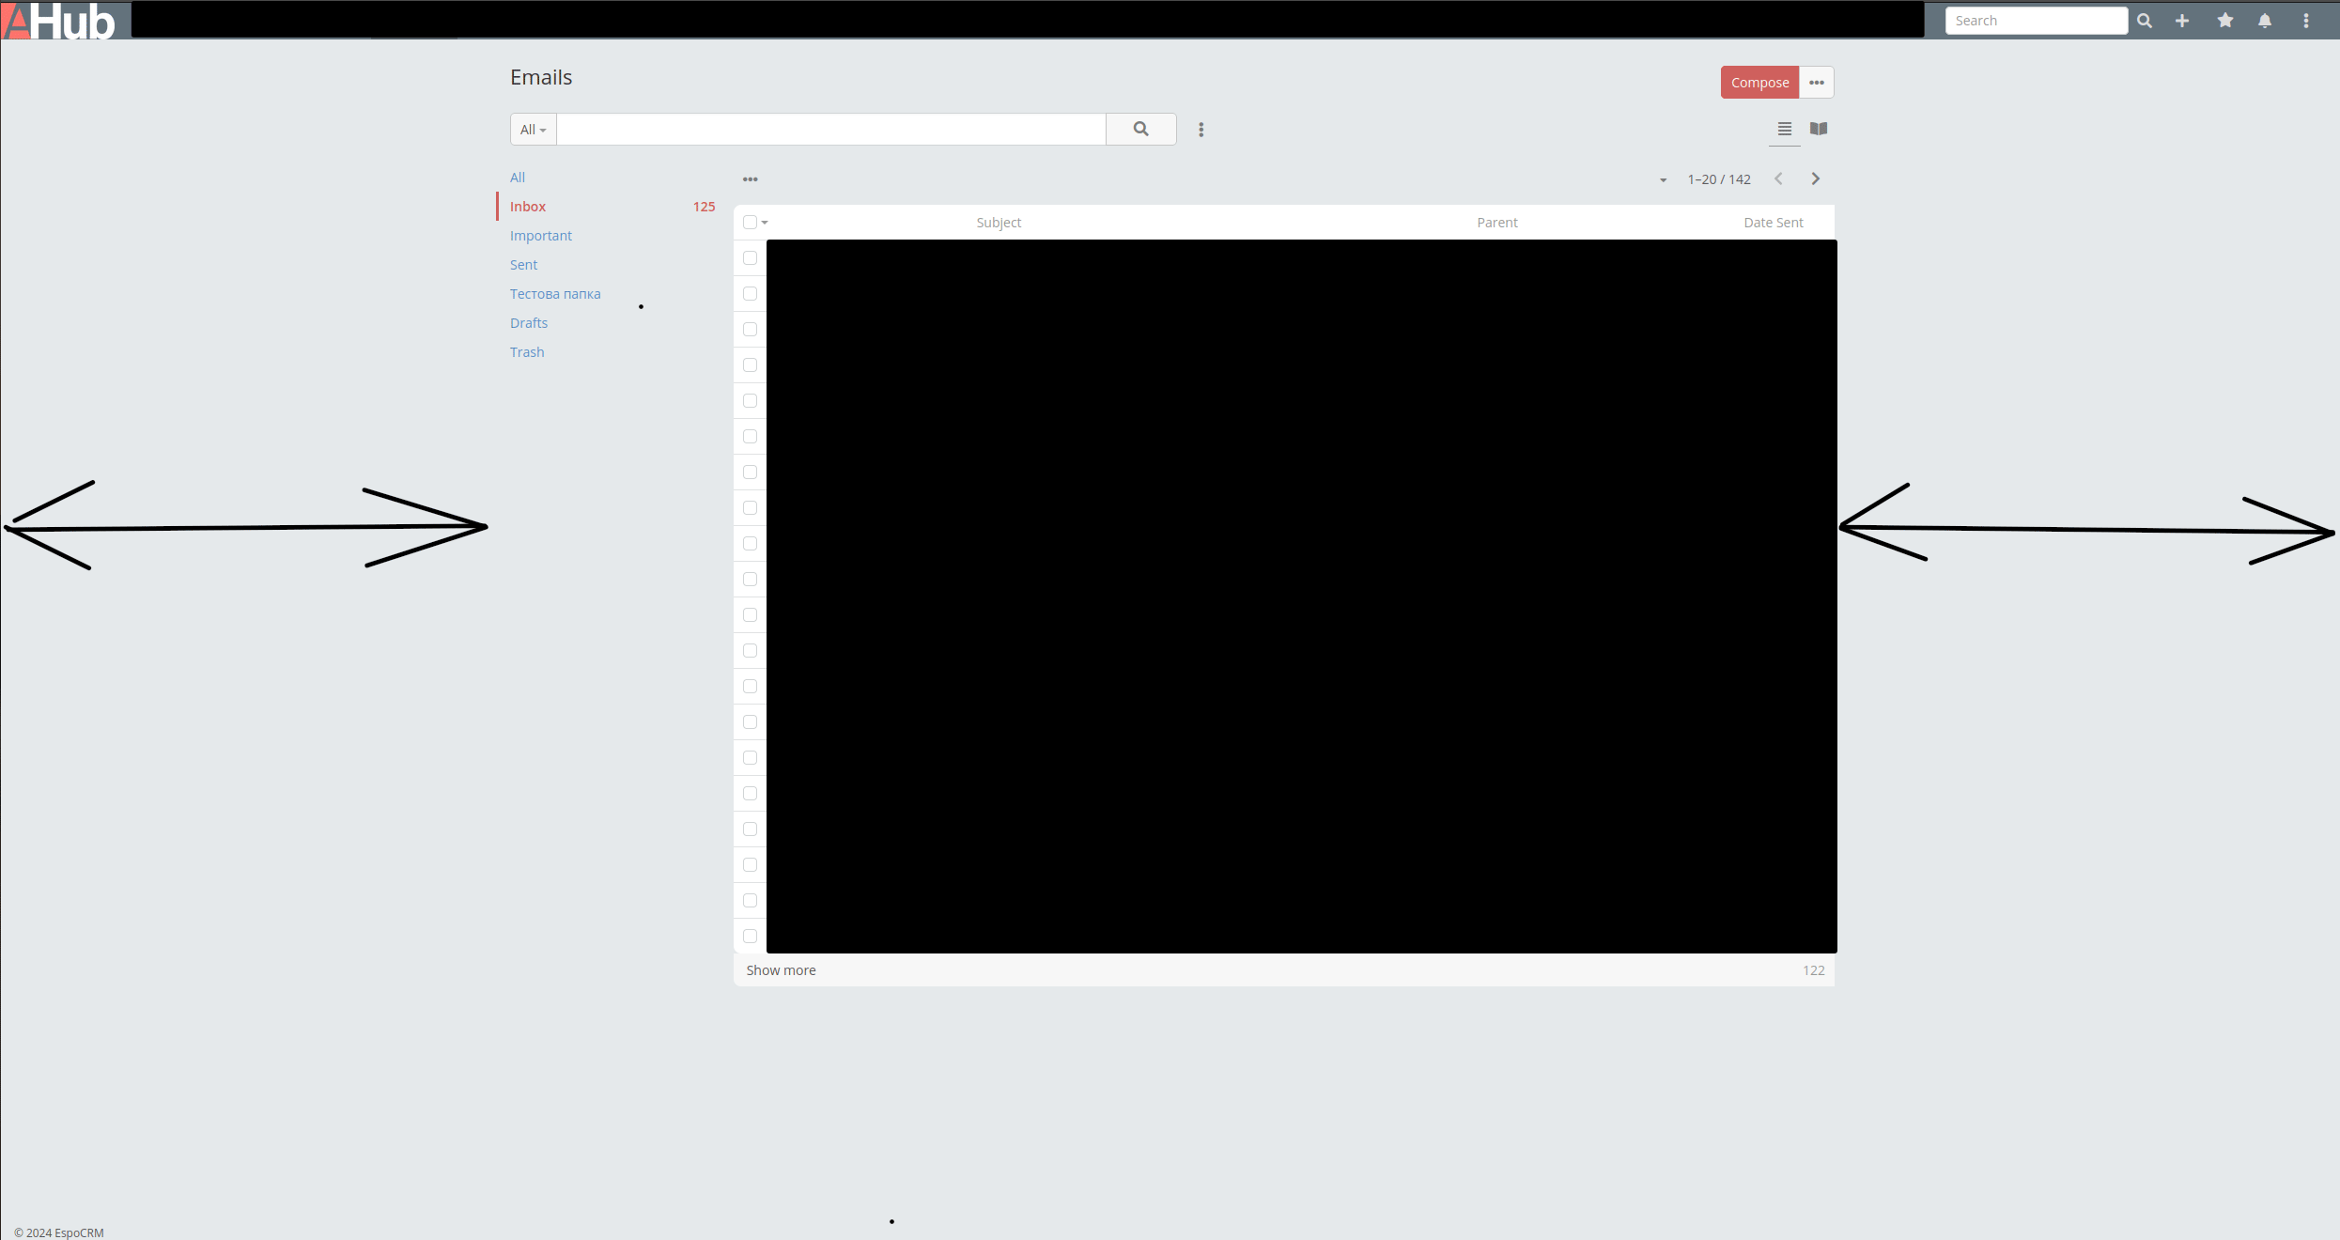Viewport: 2340px width, 1240px height.
Task: Click the email search text field
Action: click(x=830, y=130)
